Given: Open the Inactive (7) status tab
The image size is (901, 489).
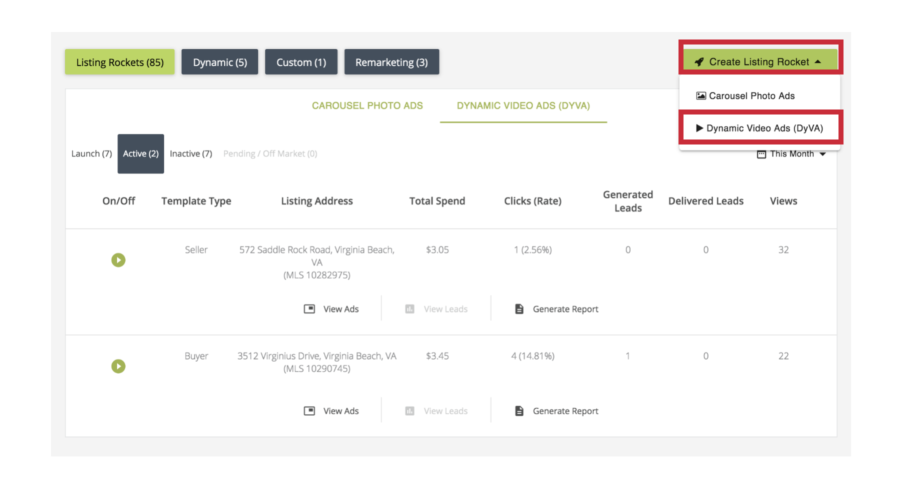Looking at the screenshot, I should click(x=191, y=154).
